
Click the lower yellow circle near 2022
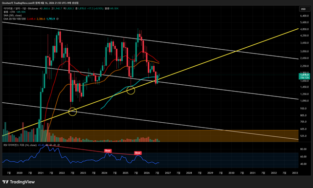pyautogui.click(x=72, y=112)
